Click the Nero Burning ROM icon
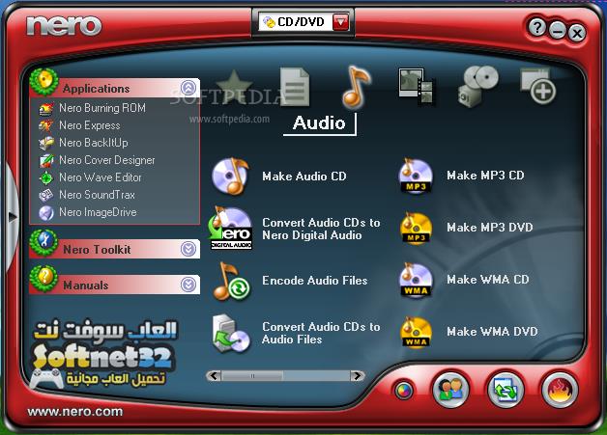The height and width of the screenshot is (435, 607). point(46,109)
